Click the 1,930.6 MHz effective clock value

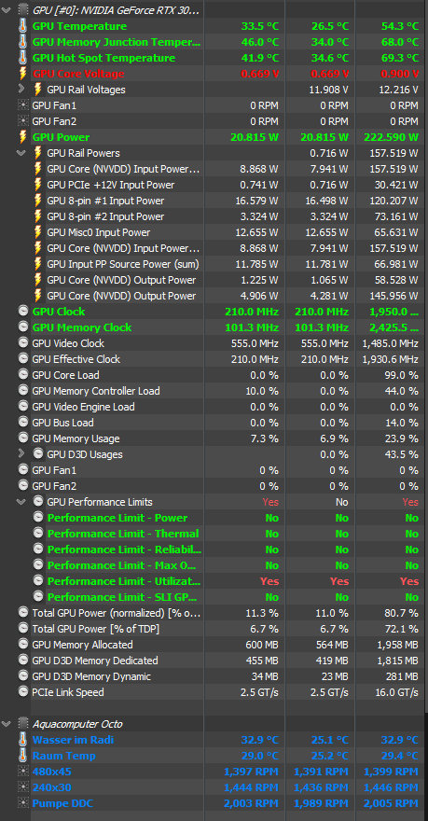(391, 359)
